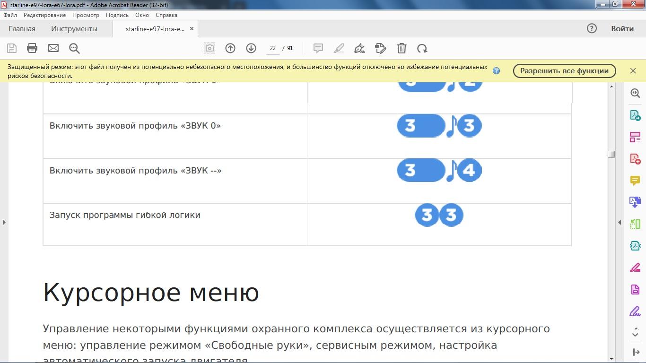Open the Окно menu
The height and width of the screenshot is (363, 646).
coord(142,15)
